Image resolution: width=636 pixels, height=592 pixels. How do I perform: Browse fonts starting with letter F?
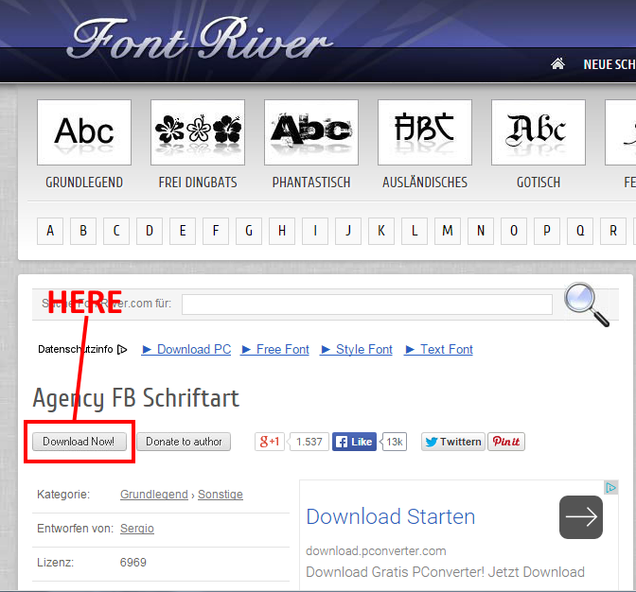pyautogui.click(x=216, y=231)
